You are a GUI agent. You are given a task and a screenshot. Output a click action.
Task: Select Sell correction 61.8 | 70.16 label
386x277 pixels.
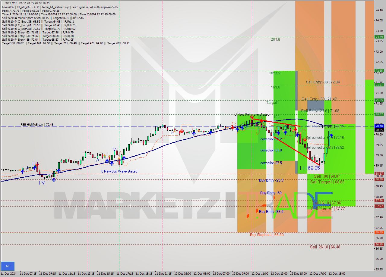tap(325, 138)
